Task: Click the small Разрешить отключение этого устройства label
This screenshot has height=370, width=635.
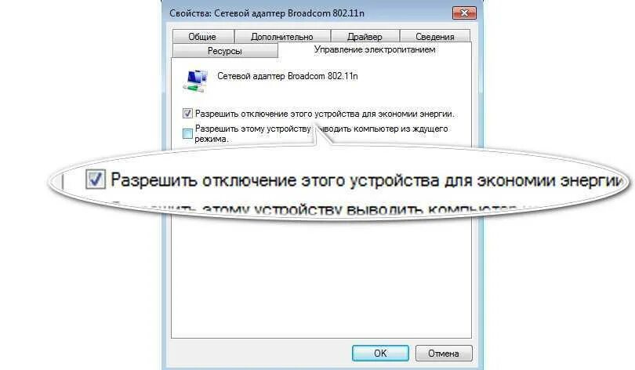Action: click(x=325, y=114)
